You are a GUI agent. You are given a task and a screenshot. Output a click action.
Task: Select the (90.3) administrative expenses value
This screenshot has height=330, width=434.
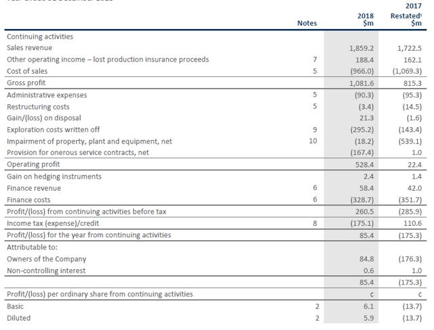[364, 95]
